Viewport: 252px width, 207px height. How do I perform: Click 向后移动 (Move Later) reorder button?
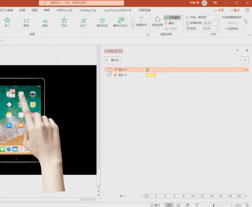231,29
